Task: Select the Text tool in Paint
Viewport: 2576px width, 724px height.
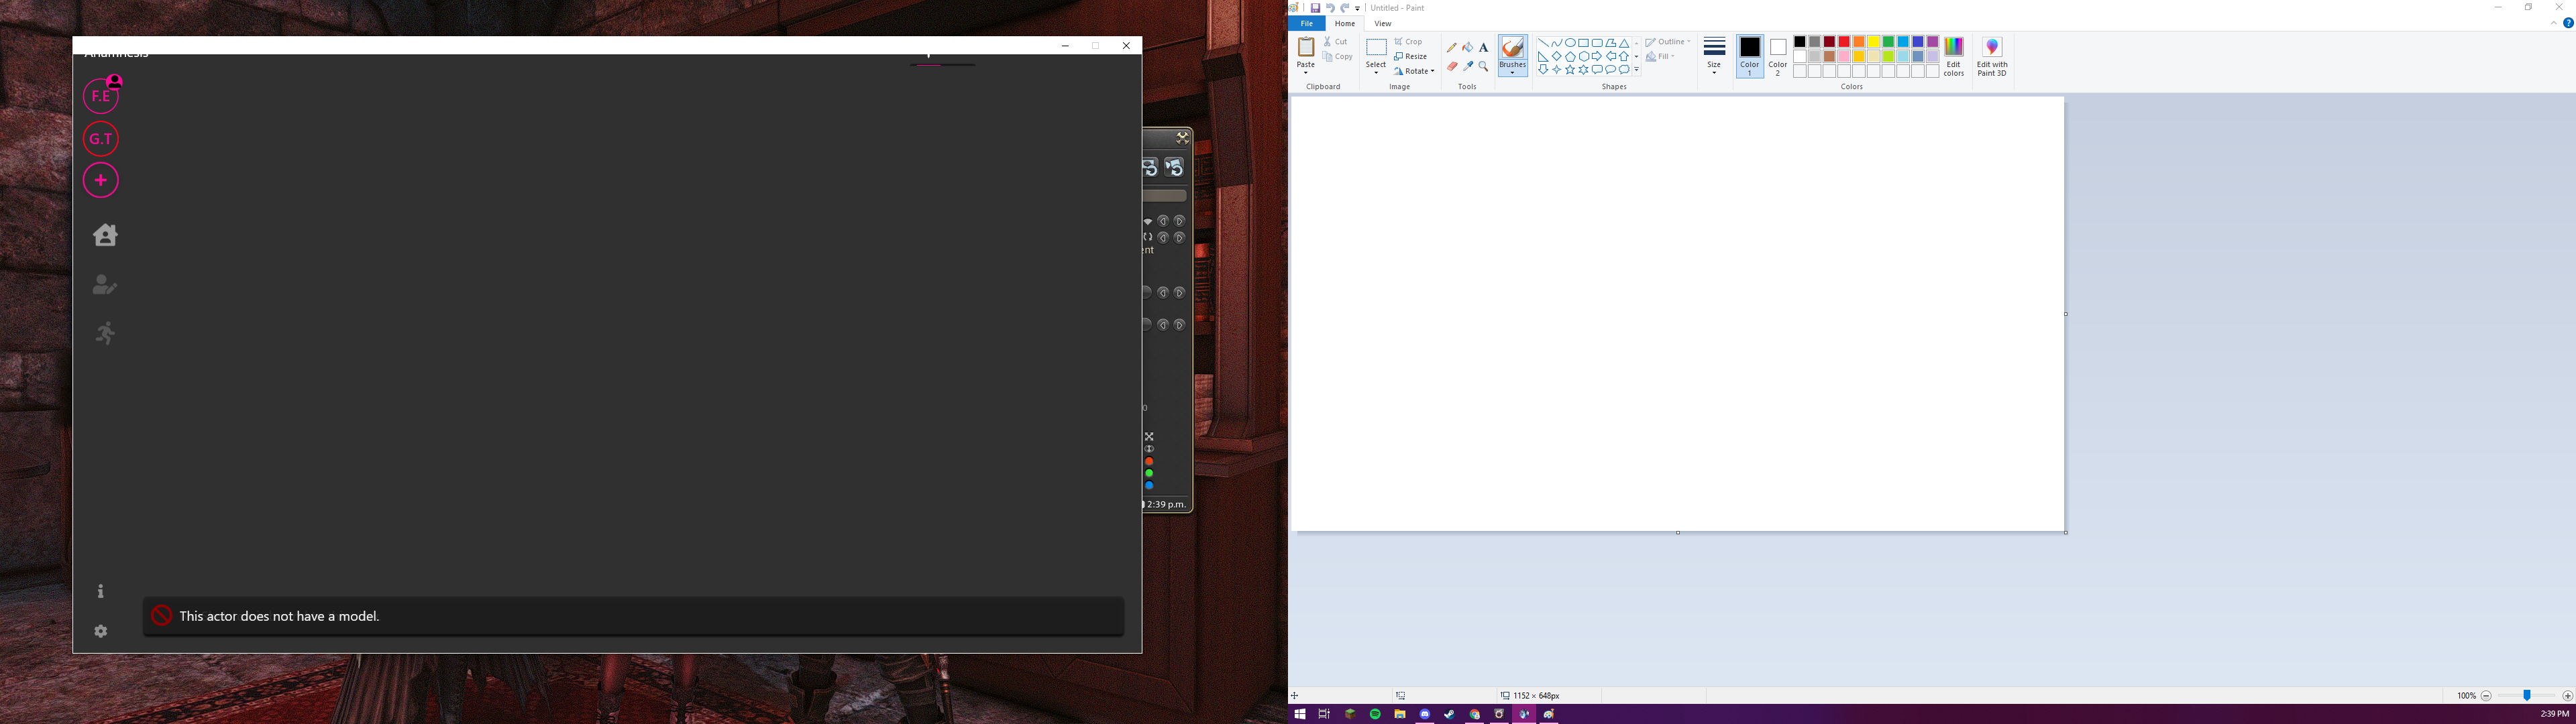Action: pyautogui.click(x=1484, y=47)
